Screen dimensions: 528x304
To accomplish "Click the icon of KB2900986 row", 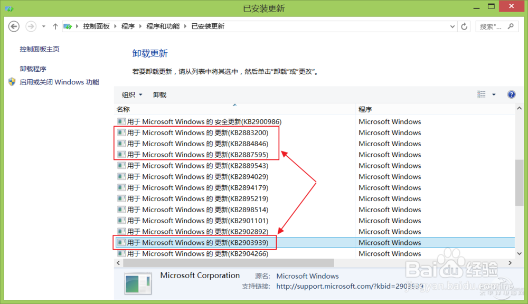I will [x=121, y=121].
